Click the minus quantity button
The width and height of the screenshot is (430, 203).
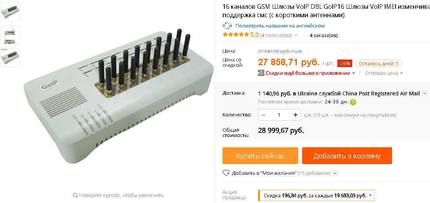pos(263,115)
